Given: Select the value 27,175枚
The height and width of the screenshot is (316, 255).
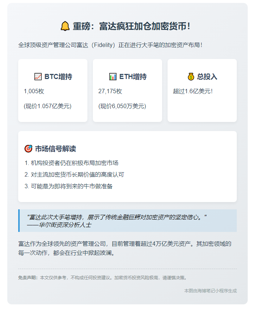Looking at the screenshot, I should click(x=110, y=91).
